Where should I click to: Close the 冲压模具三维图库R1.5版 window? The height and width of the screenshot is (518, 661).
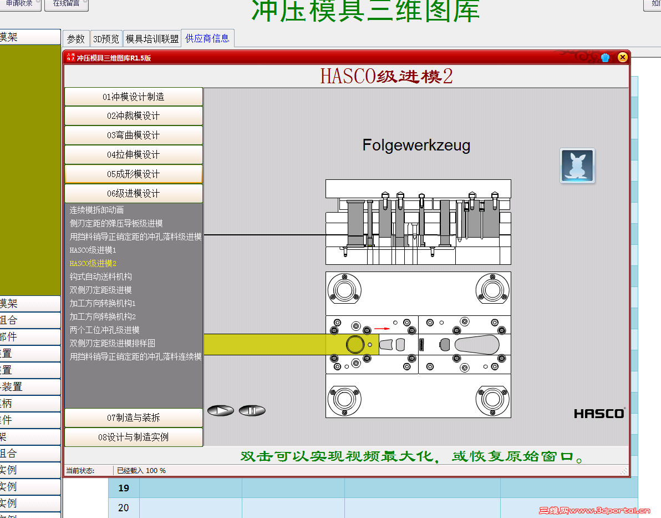[x=622, y=57]
